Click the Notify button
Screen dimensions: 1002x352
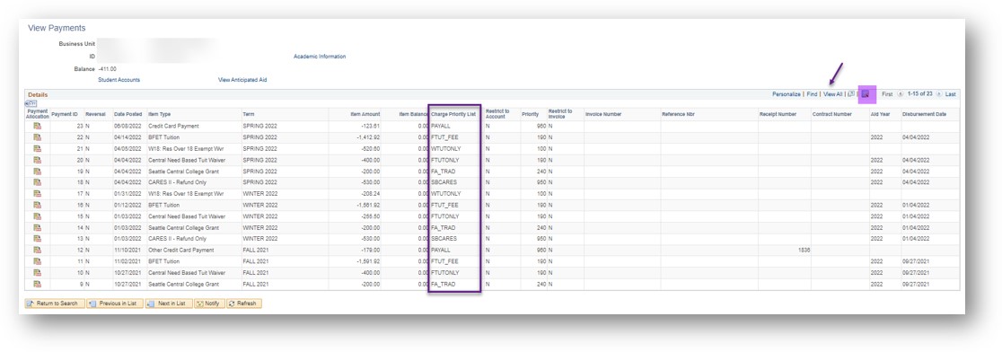point(209,304)
